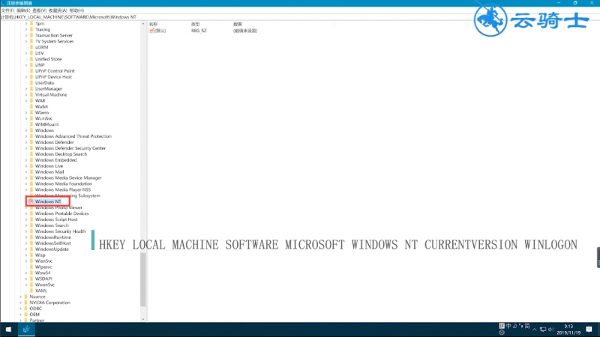Image resolution: width=600 pixels, height=337 pixels.
Task: Open the 收藏夹(A) menu
Action: pyautogui.click(x=58, y=10)
